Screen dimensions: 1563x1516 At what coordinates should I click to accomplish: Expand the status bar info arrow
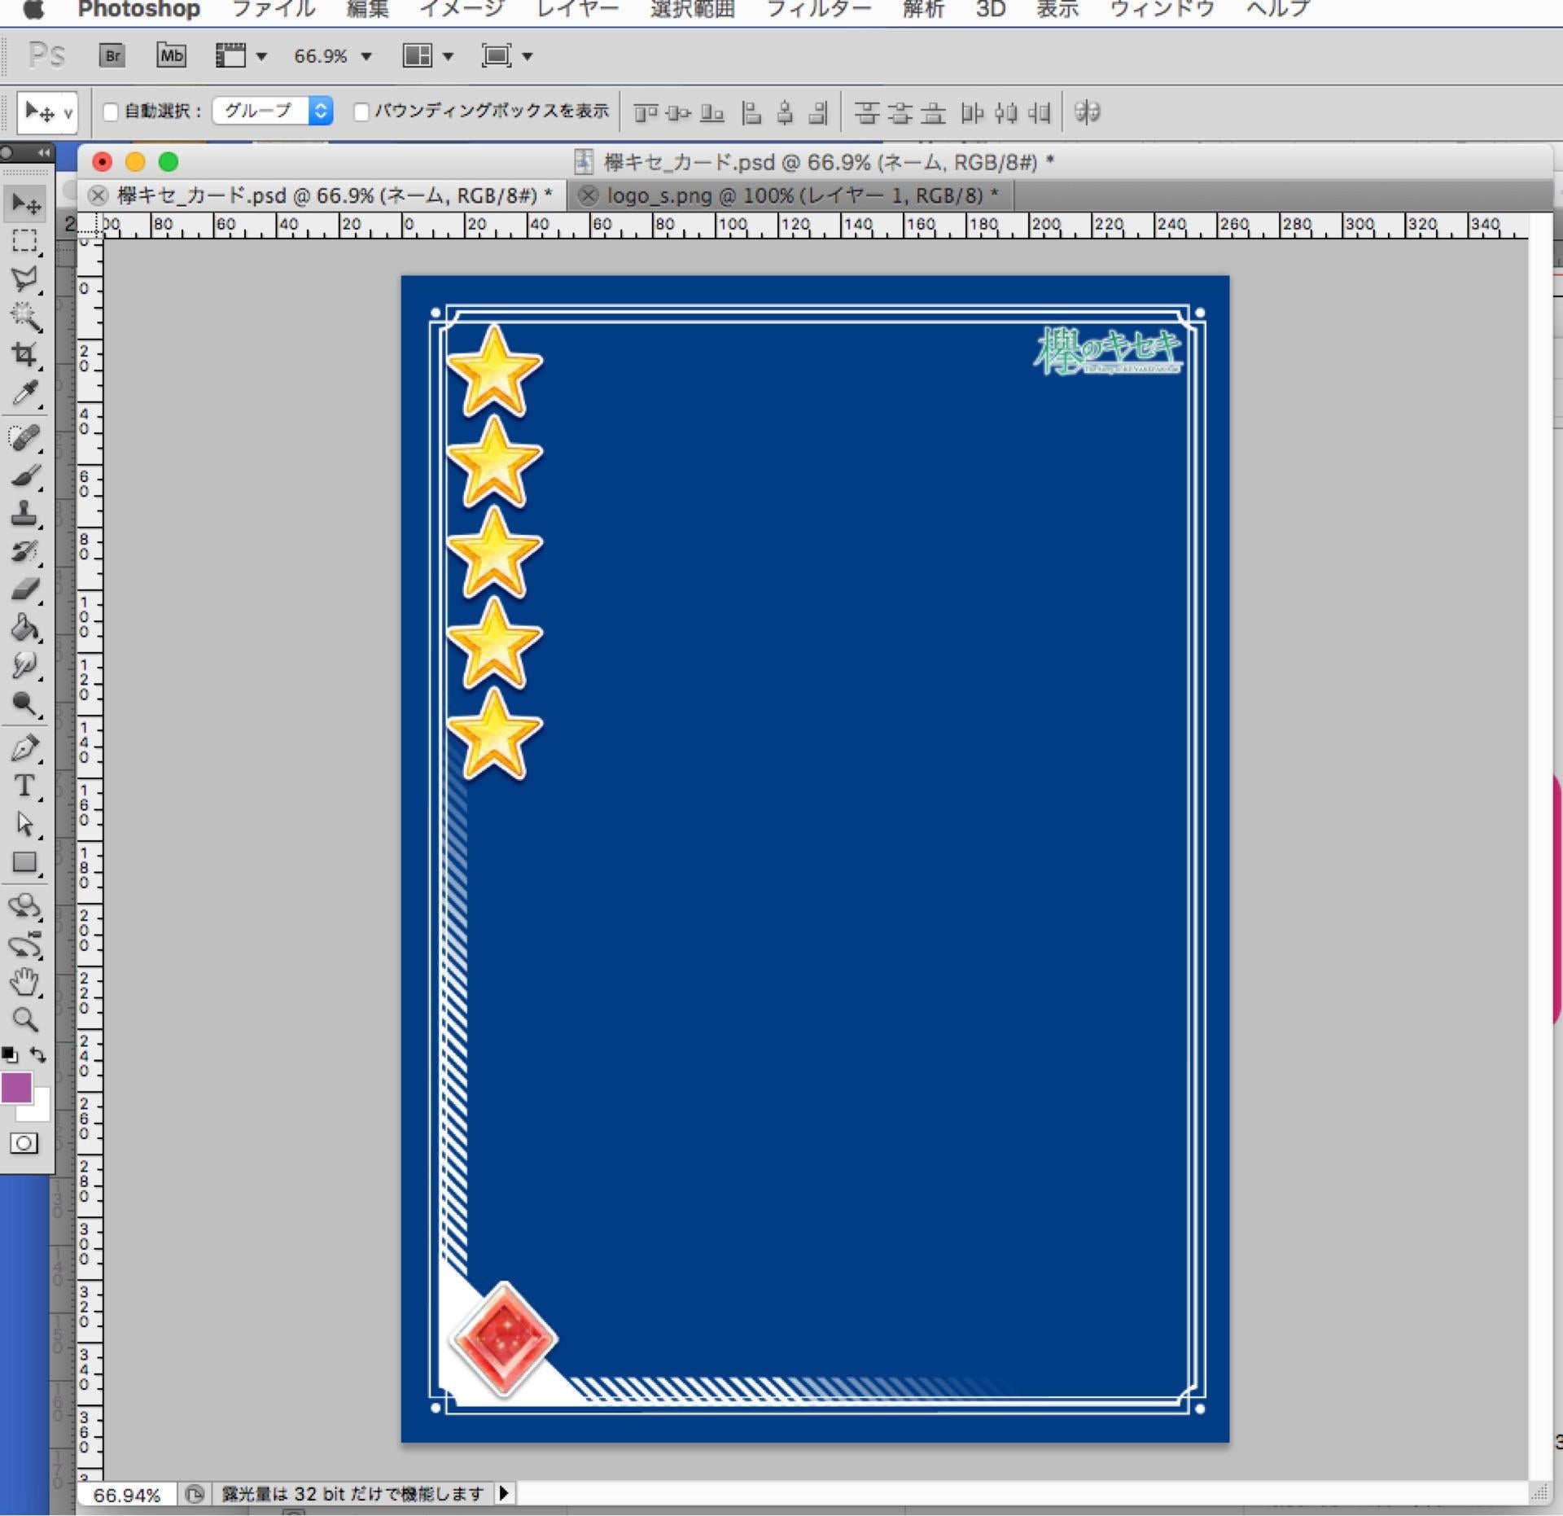click(504, 1493)
